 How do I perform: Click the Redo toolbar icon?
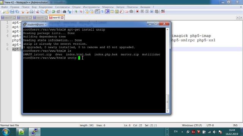click(58, 12)
